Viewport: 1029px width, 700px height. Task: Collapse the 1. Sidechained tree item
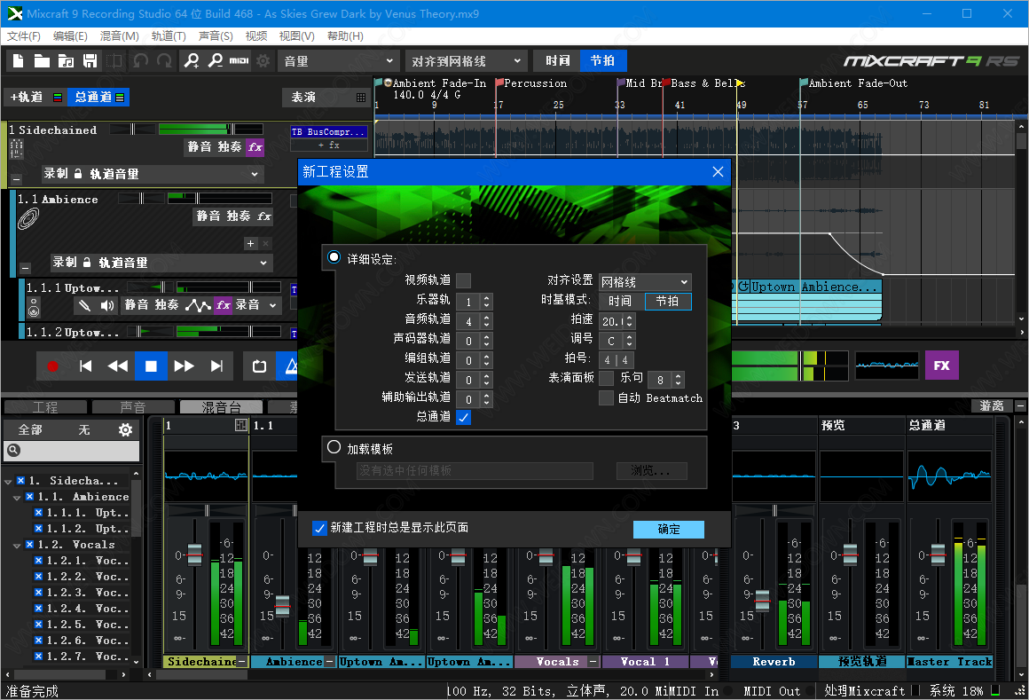(x=8, y=482)
